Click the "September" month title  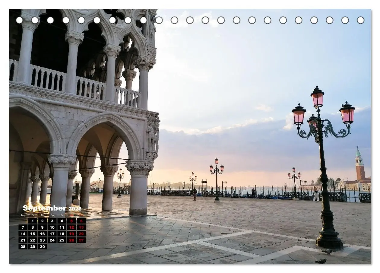click(45, 208)
